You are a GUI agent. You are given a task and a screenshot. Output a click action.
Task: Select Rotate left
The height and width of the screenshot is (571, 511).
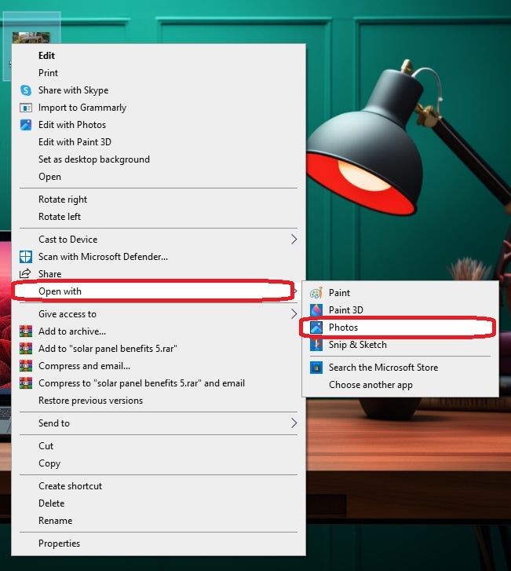pos(159,217)
